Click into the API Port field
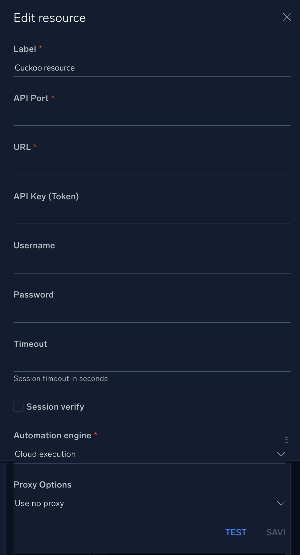The width and height of the screenshot is (300, 555). (x=152, y=117)
